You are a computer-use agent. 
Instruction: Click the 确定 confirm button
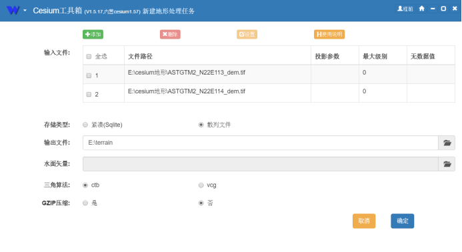tap(403, 221)
